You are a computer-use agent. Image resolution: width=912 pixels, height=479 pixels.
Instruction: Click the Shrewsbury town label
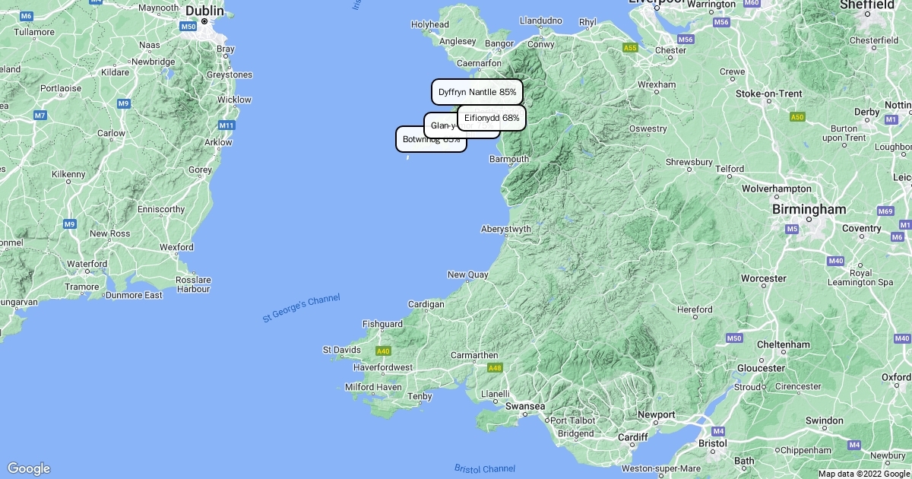pos(689,162)
